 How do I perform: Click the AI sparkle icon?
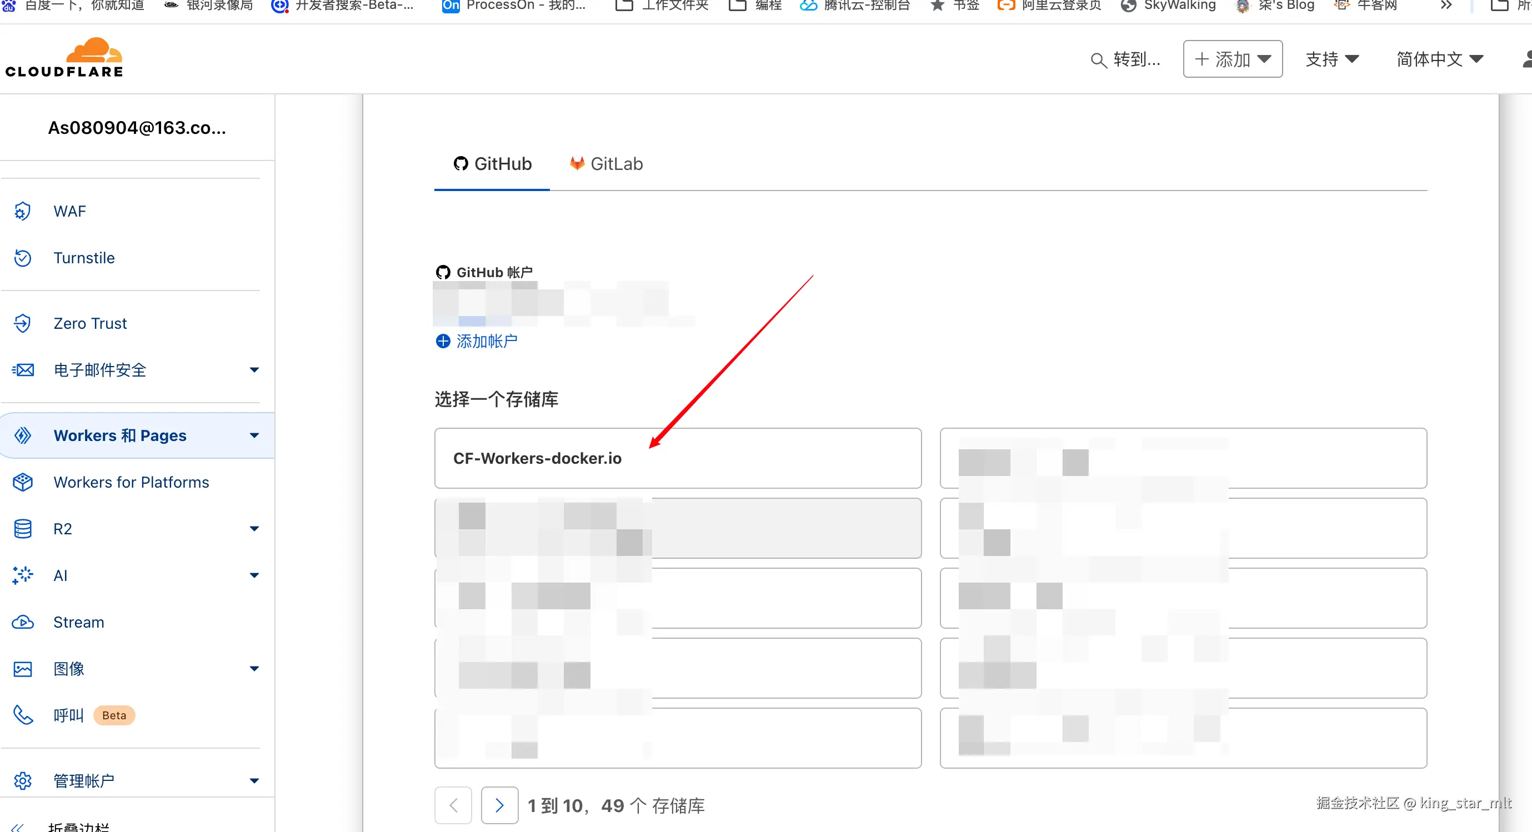click(x=23, y=575)
